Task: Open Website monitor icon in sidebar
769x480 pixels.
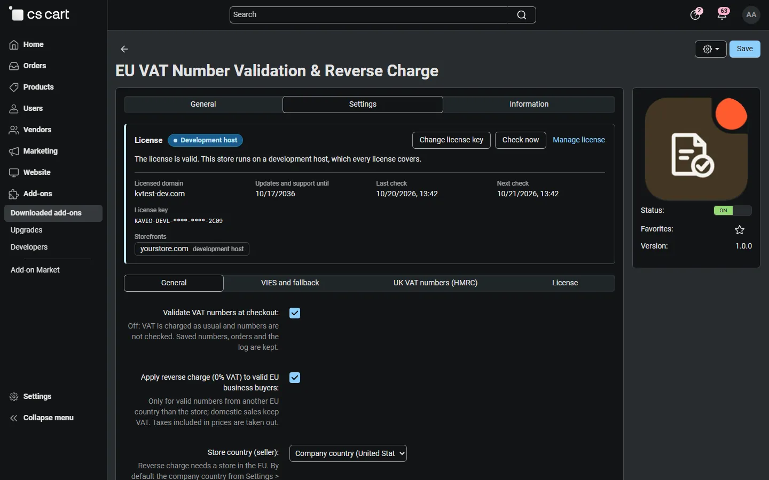Action: coord(14,173)
